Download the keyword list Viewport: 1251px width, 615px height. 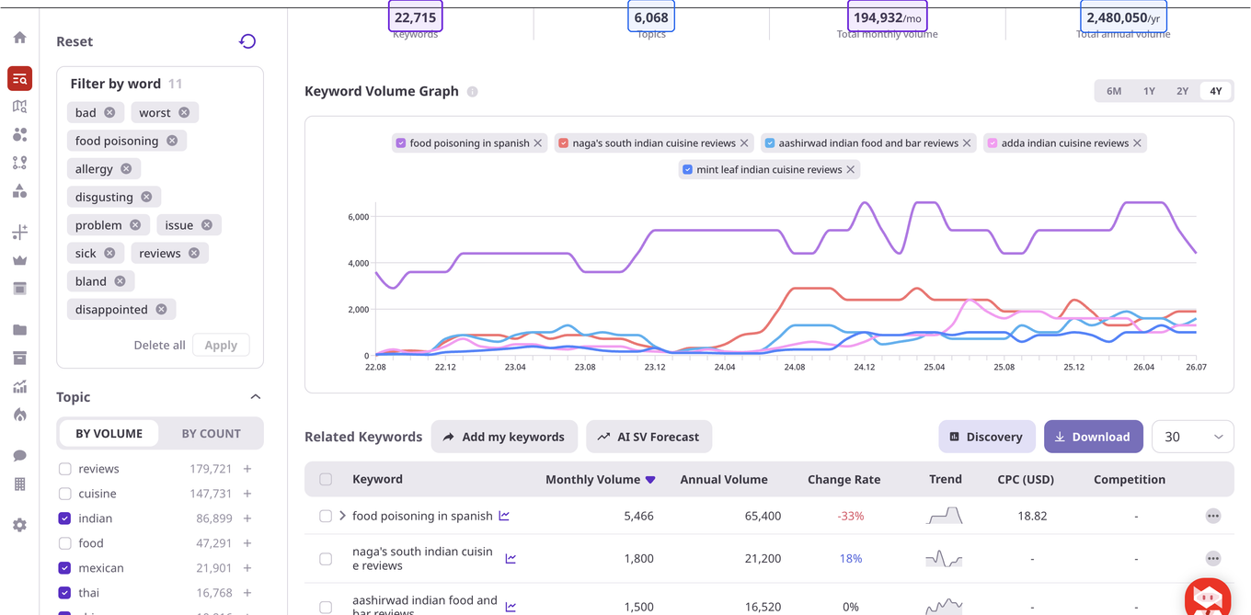(1094, 437)
